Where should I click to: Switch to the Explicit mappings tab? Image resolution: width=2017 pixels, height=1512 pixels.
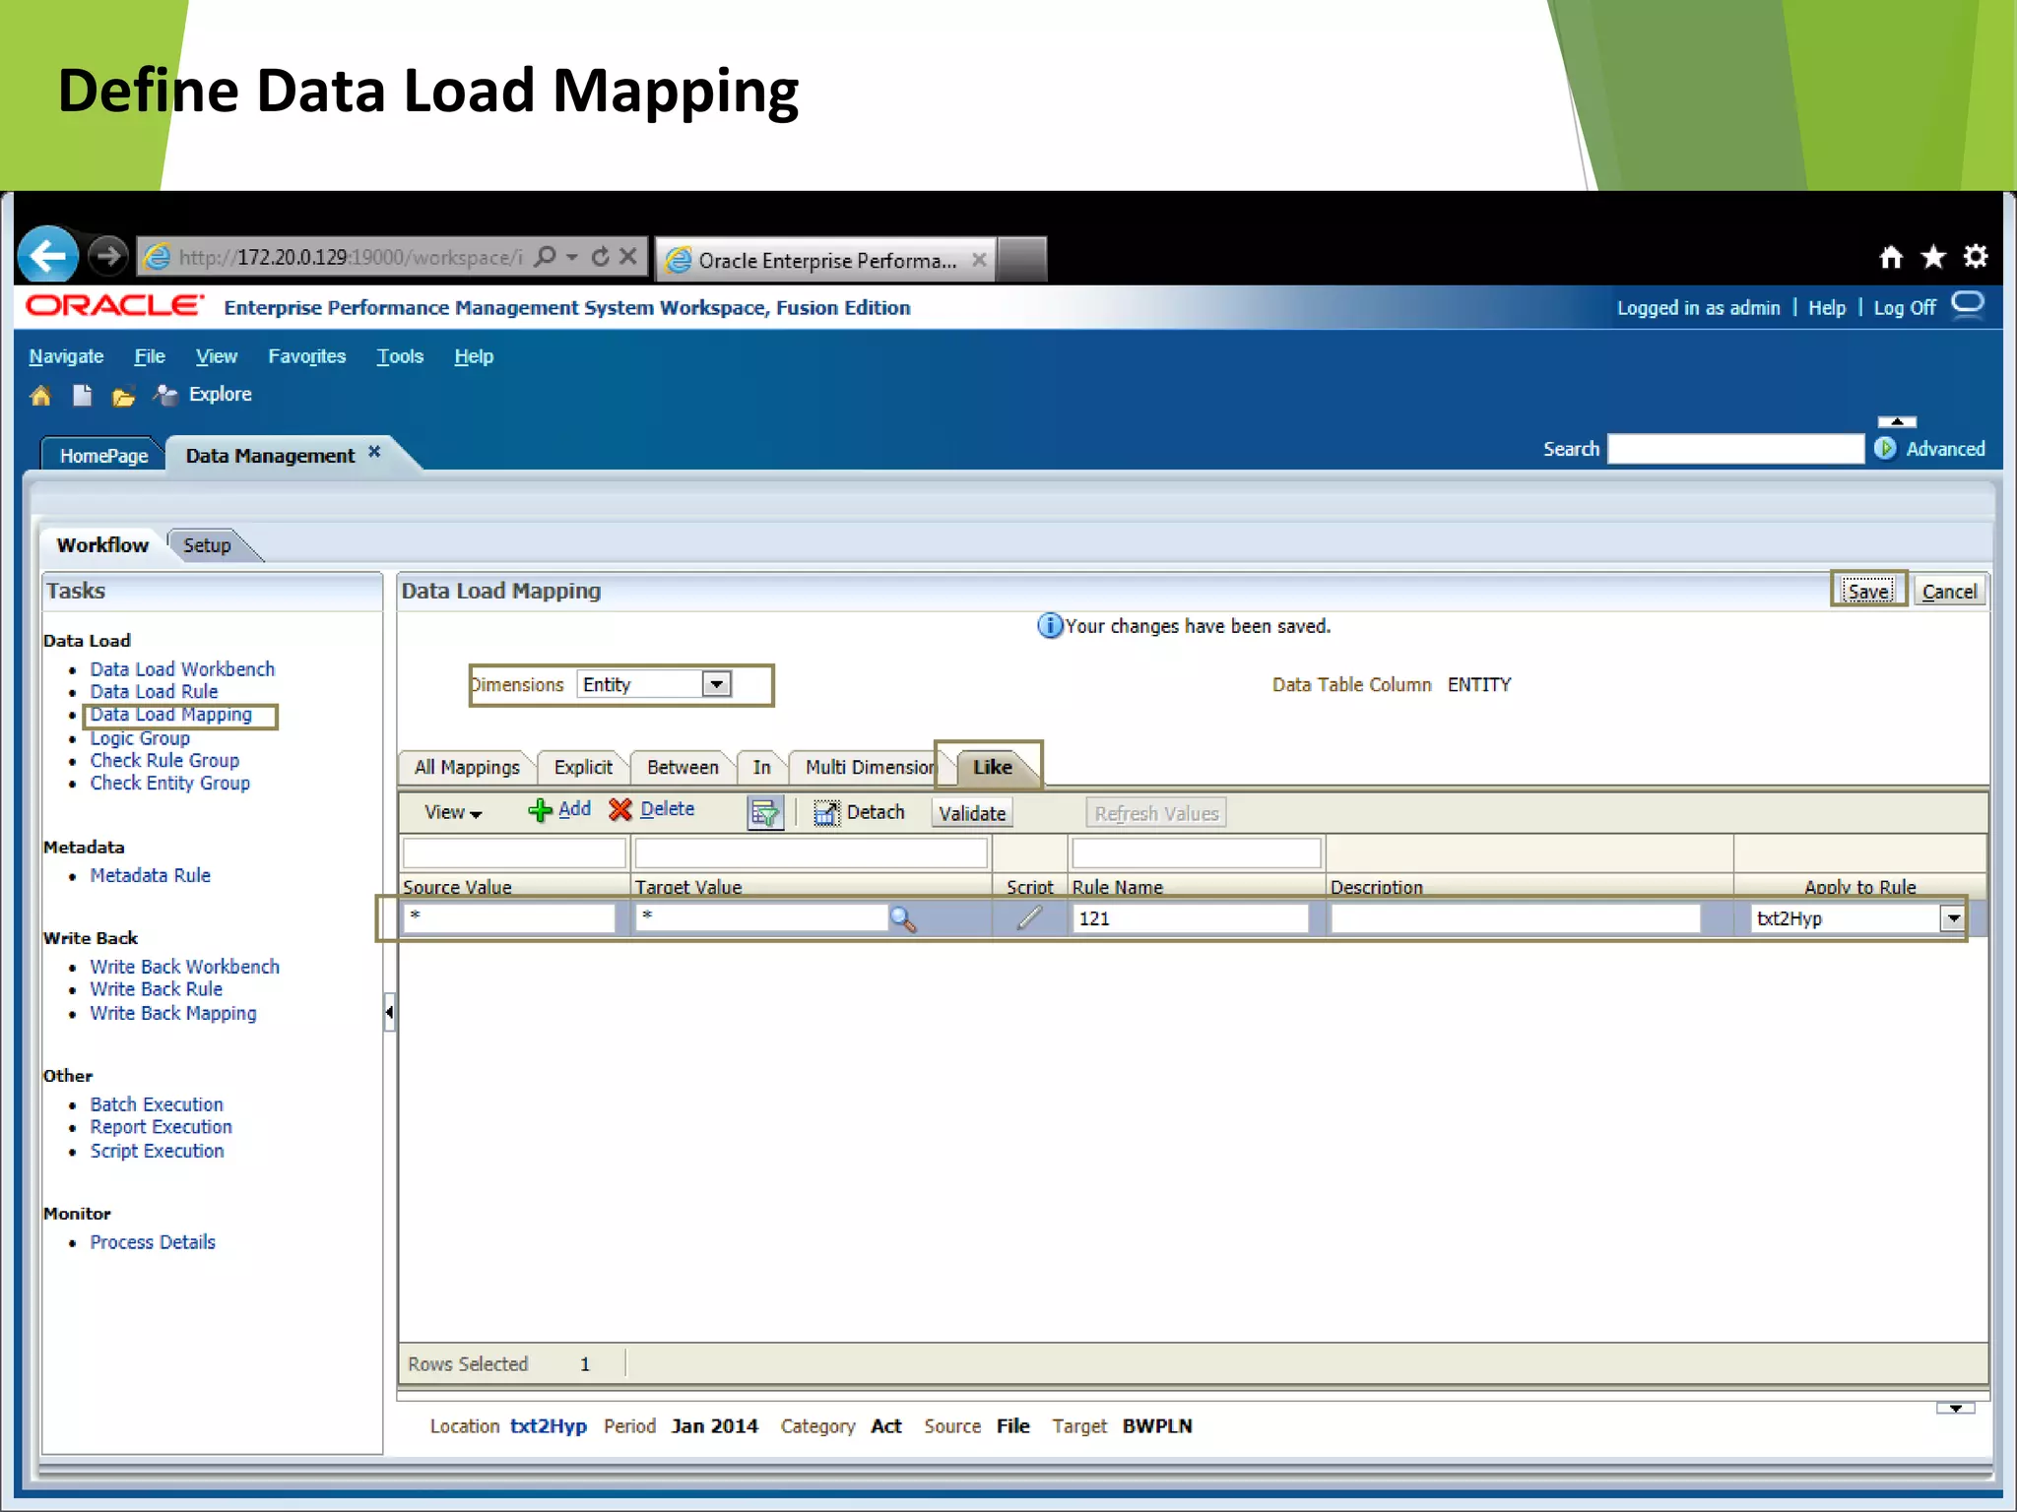pos(582,767)
